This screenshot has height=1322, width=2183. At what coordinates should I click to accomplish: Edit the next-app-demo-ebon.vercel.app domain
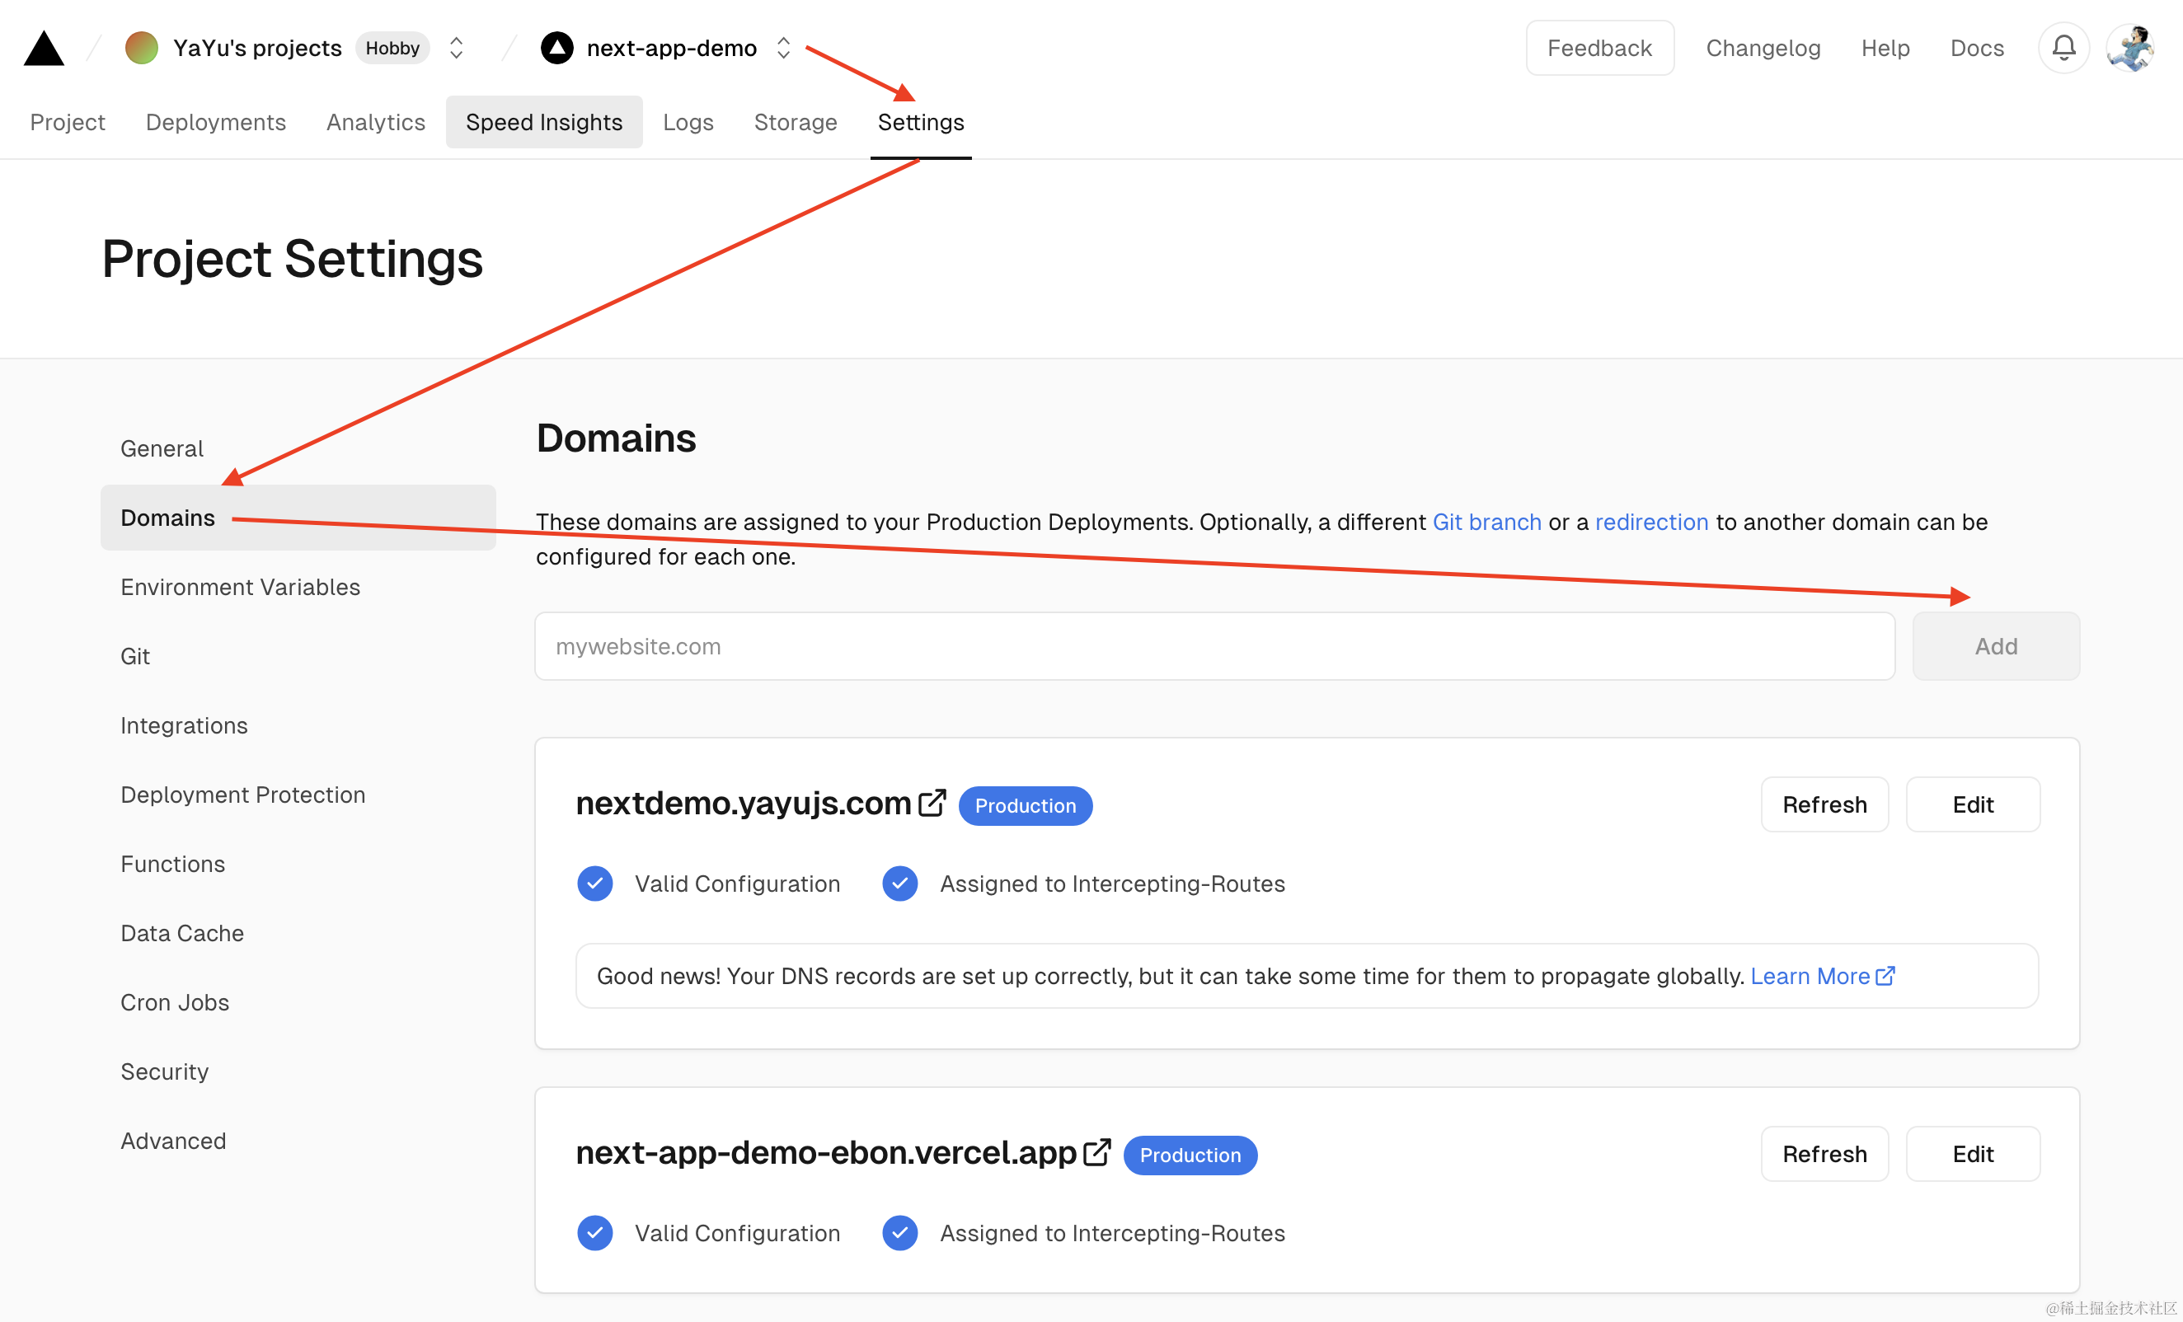[1973, 1154]
